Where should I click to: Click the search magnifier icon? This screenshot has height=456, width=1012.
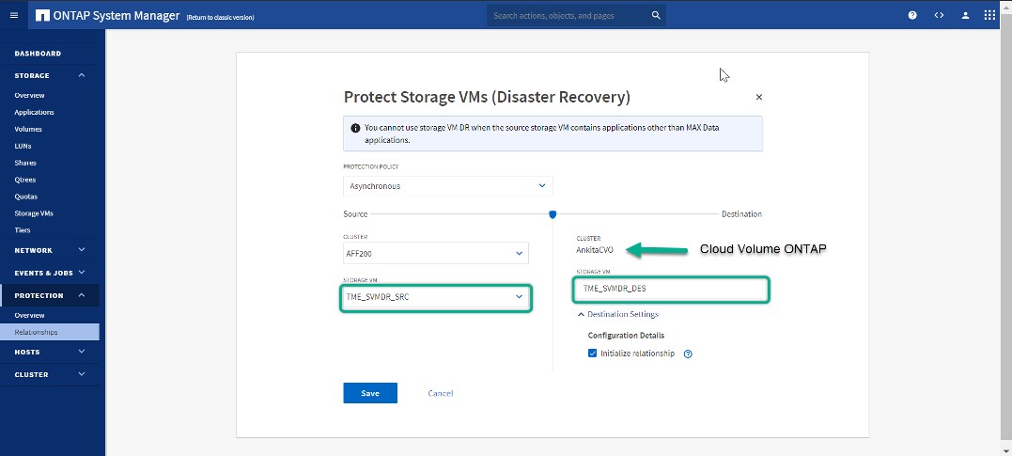(x=656, y=15)
